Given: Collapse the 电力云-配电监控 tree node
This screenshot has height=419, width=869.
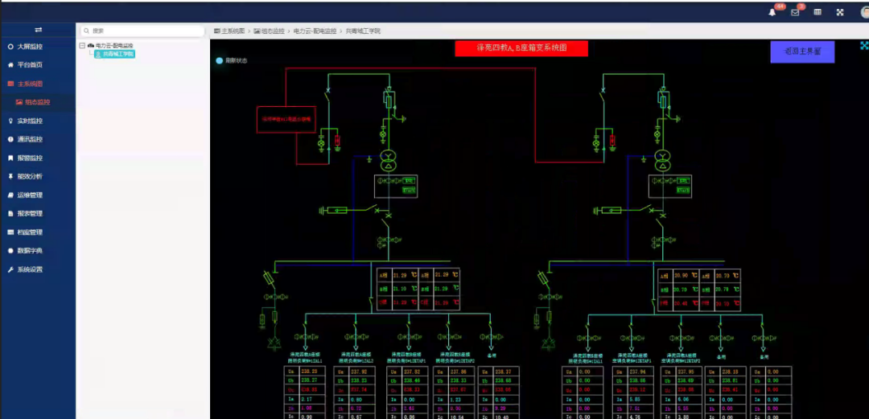Looking at the screenshot, I should 82,46.
